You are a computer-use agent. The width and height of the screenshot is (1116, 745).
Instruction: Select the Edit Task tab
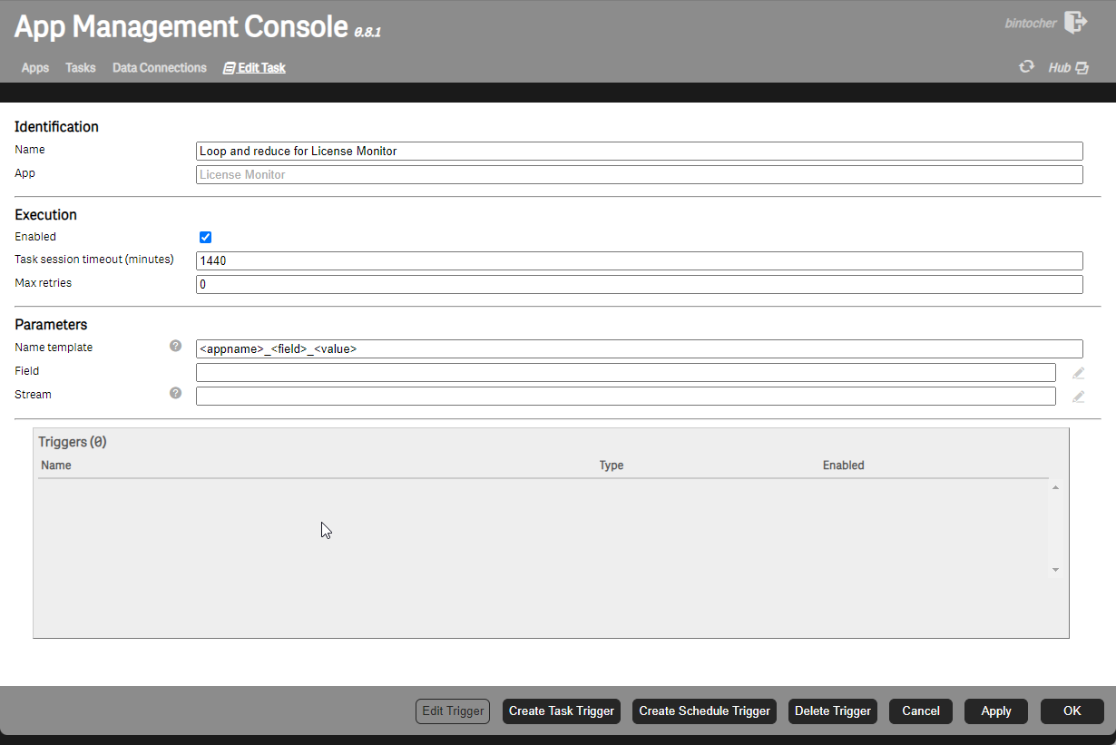pos(255,68)
